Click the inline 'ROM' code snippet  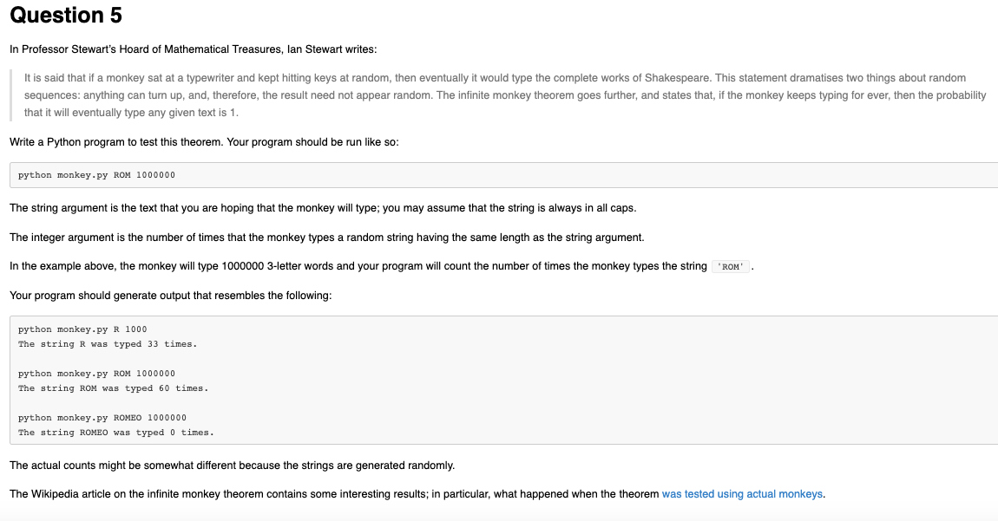click(x=732, y=267)
